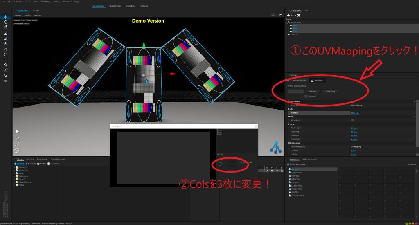The width and height of the screenshot is (419, 225).
Task: Select the Scenes repository folder
Action: point(295,169)
